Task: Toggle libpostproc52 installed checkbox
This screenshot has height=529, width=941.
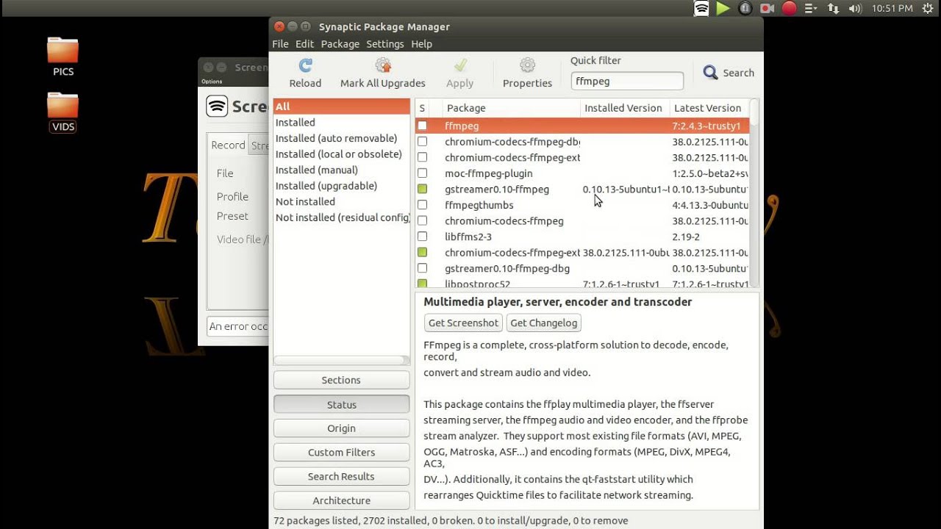Action: coord(422,284)
